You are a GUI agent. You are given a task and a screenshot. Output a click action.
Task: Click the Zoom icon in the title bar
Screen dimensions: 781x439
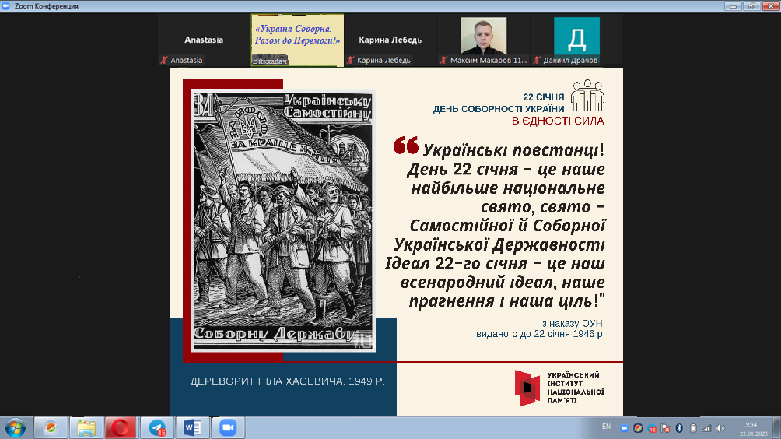click(x=6, y=6)
